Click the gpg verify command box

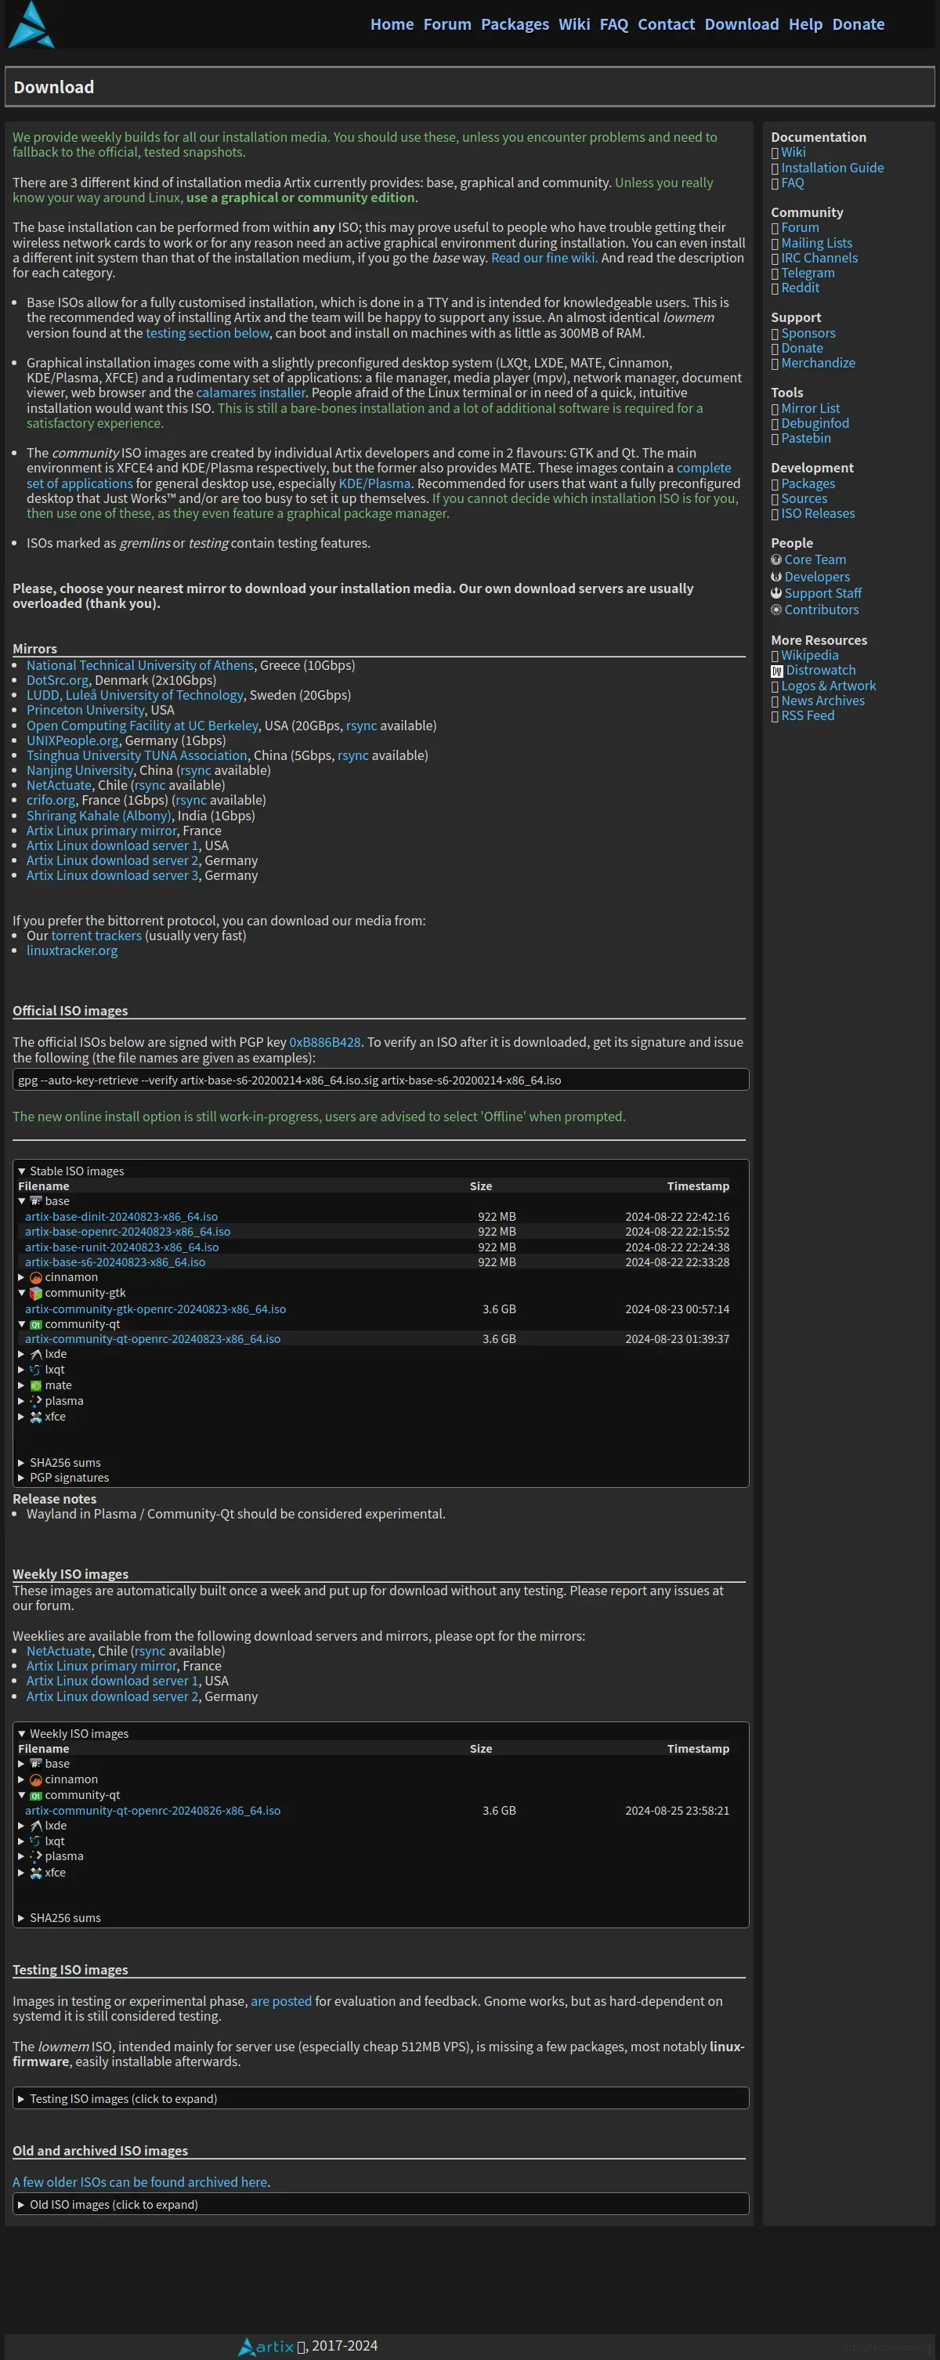(381, 1080)
